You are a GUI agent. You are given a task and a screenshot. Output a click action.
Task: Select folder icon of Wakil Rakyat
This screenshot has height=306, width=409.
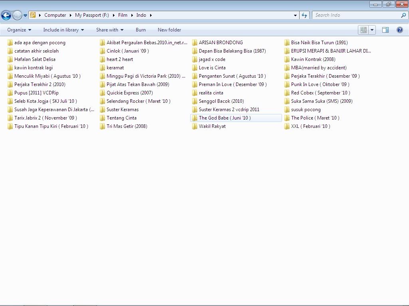(x=195, y=126)
